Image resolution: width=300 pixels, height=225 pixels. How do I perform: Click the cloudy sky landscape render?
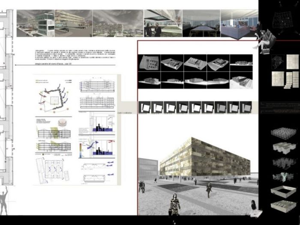pos(118,23)
